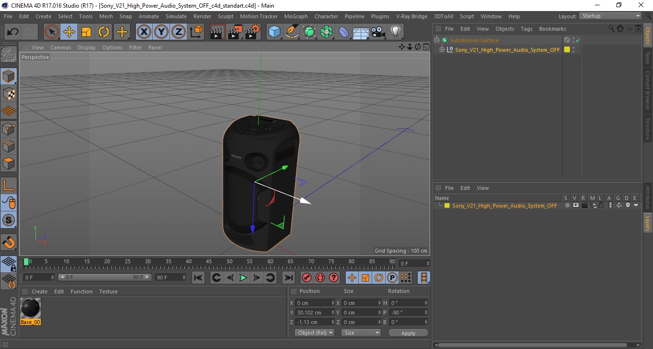
Task: Open the Sculpt menu
Action: [x=225, y=16]
